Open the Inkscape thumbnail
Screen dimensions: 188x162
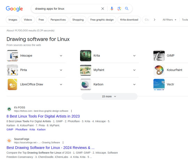click(13, 56)
